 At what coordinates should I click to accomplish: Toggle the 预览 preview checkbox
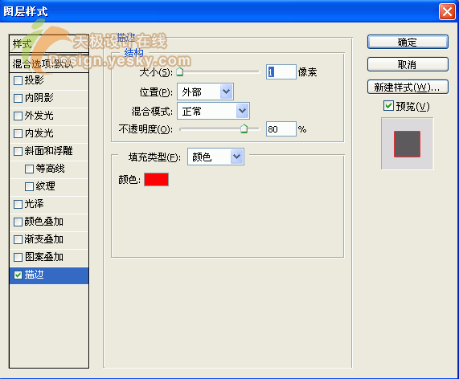[388, 105]
